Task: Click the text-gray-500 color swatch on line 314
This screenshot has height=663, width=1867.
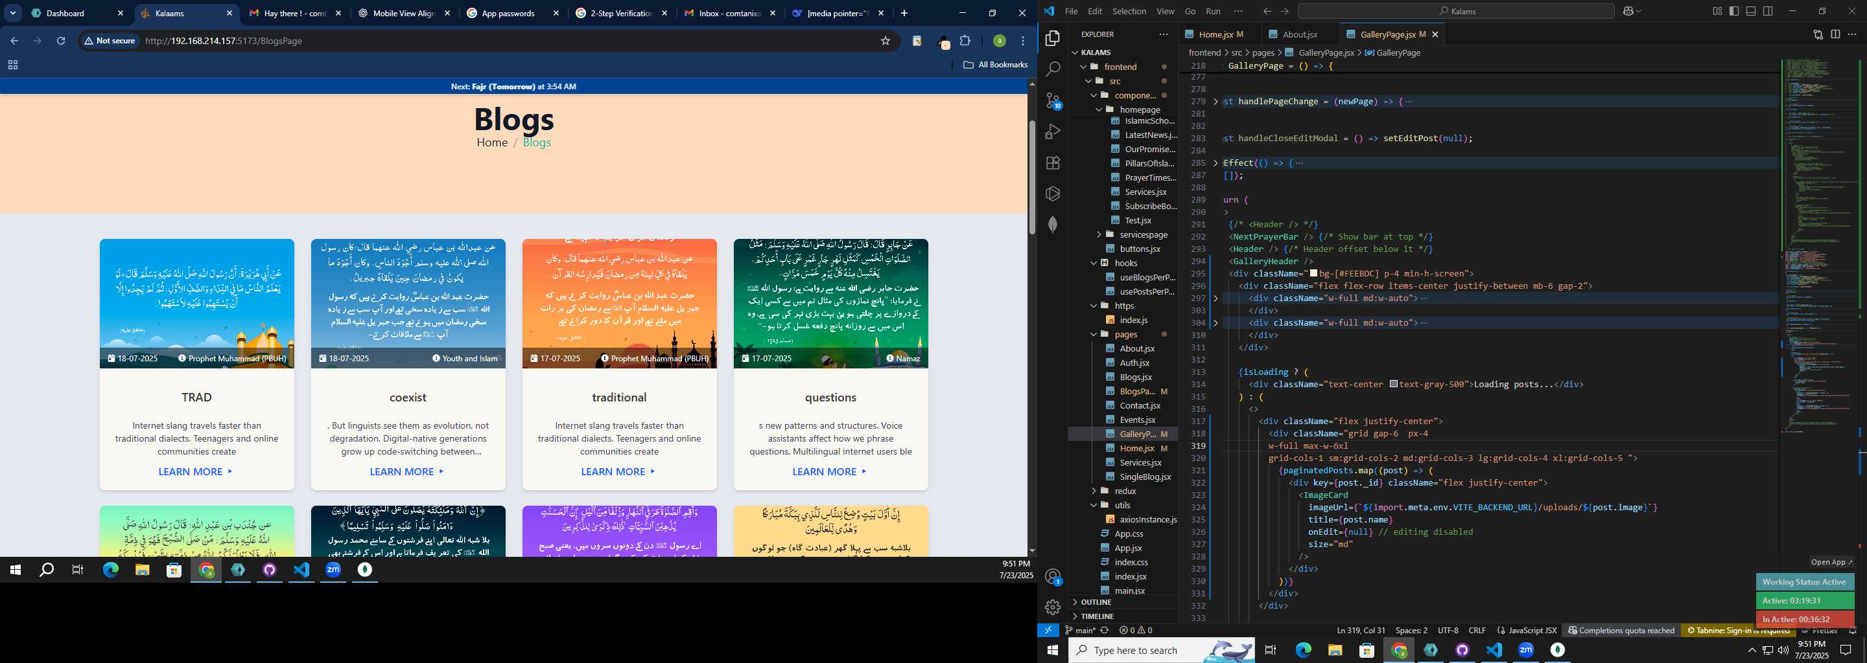Action: [x=1394, y=385]
